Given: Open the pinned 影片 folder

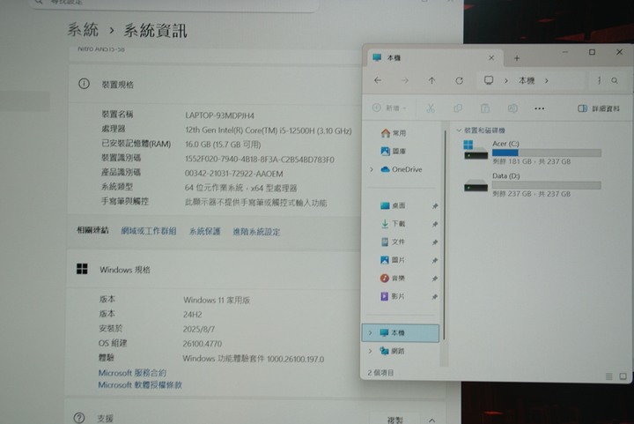Looking at the screenshot, I should 393,296.
